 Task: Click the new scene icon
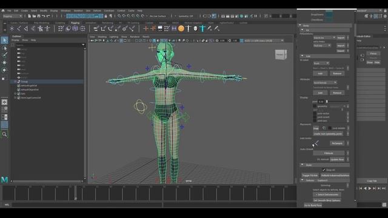tap(30, 16)
